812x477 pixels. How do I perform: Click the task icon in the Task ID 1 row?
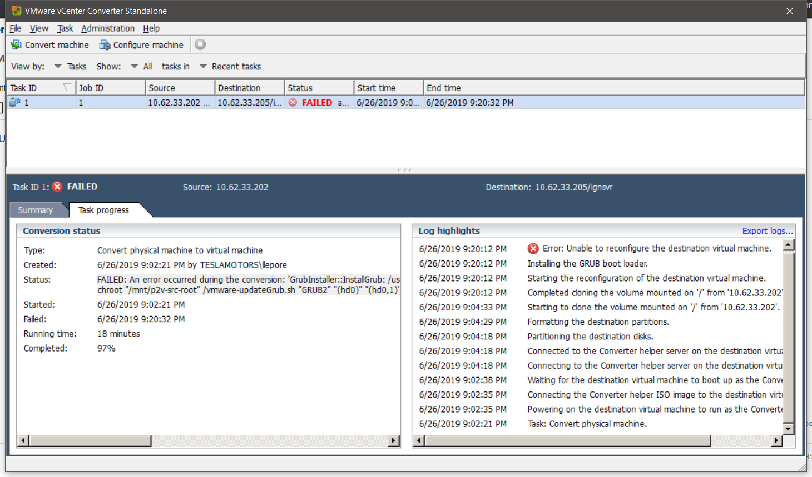click(x=14, y=102)
